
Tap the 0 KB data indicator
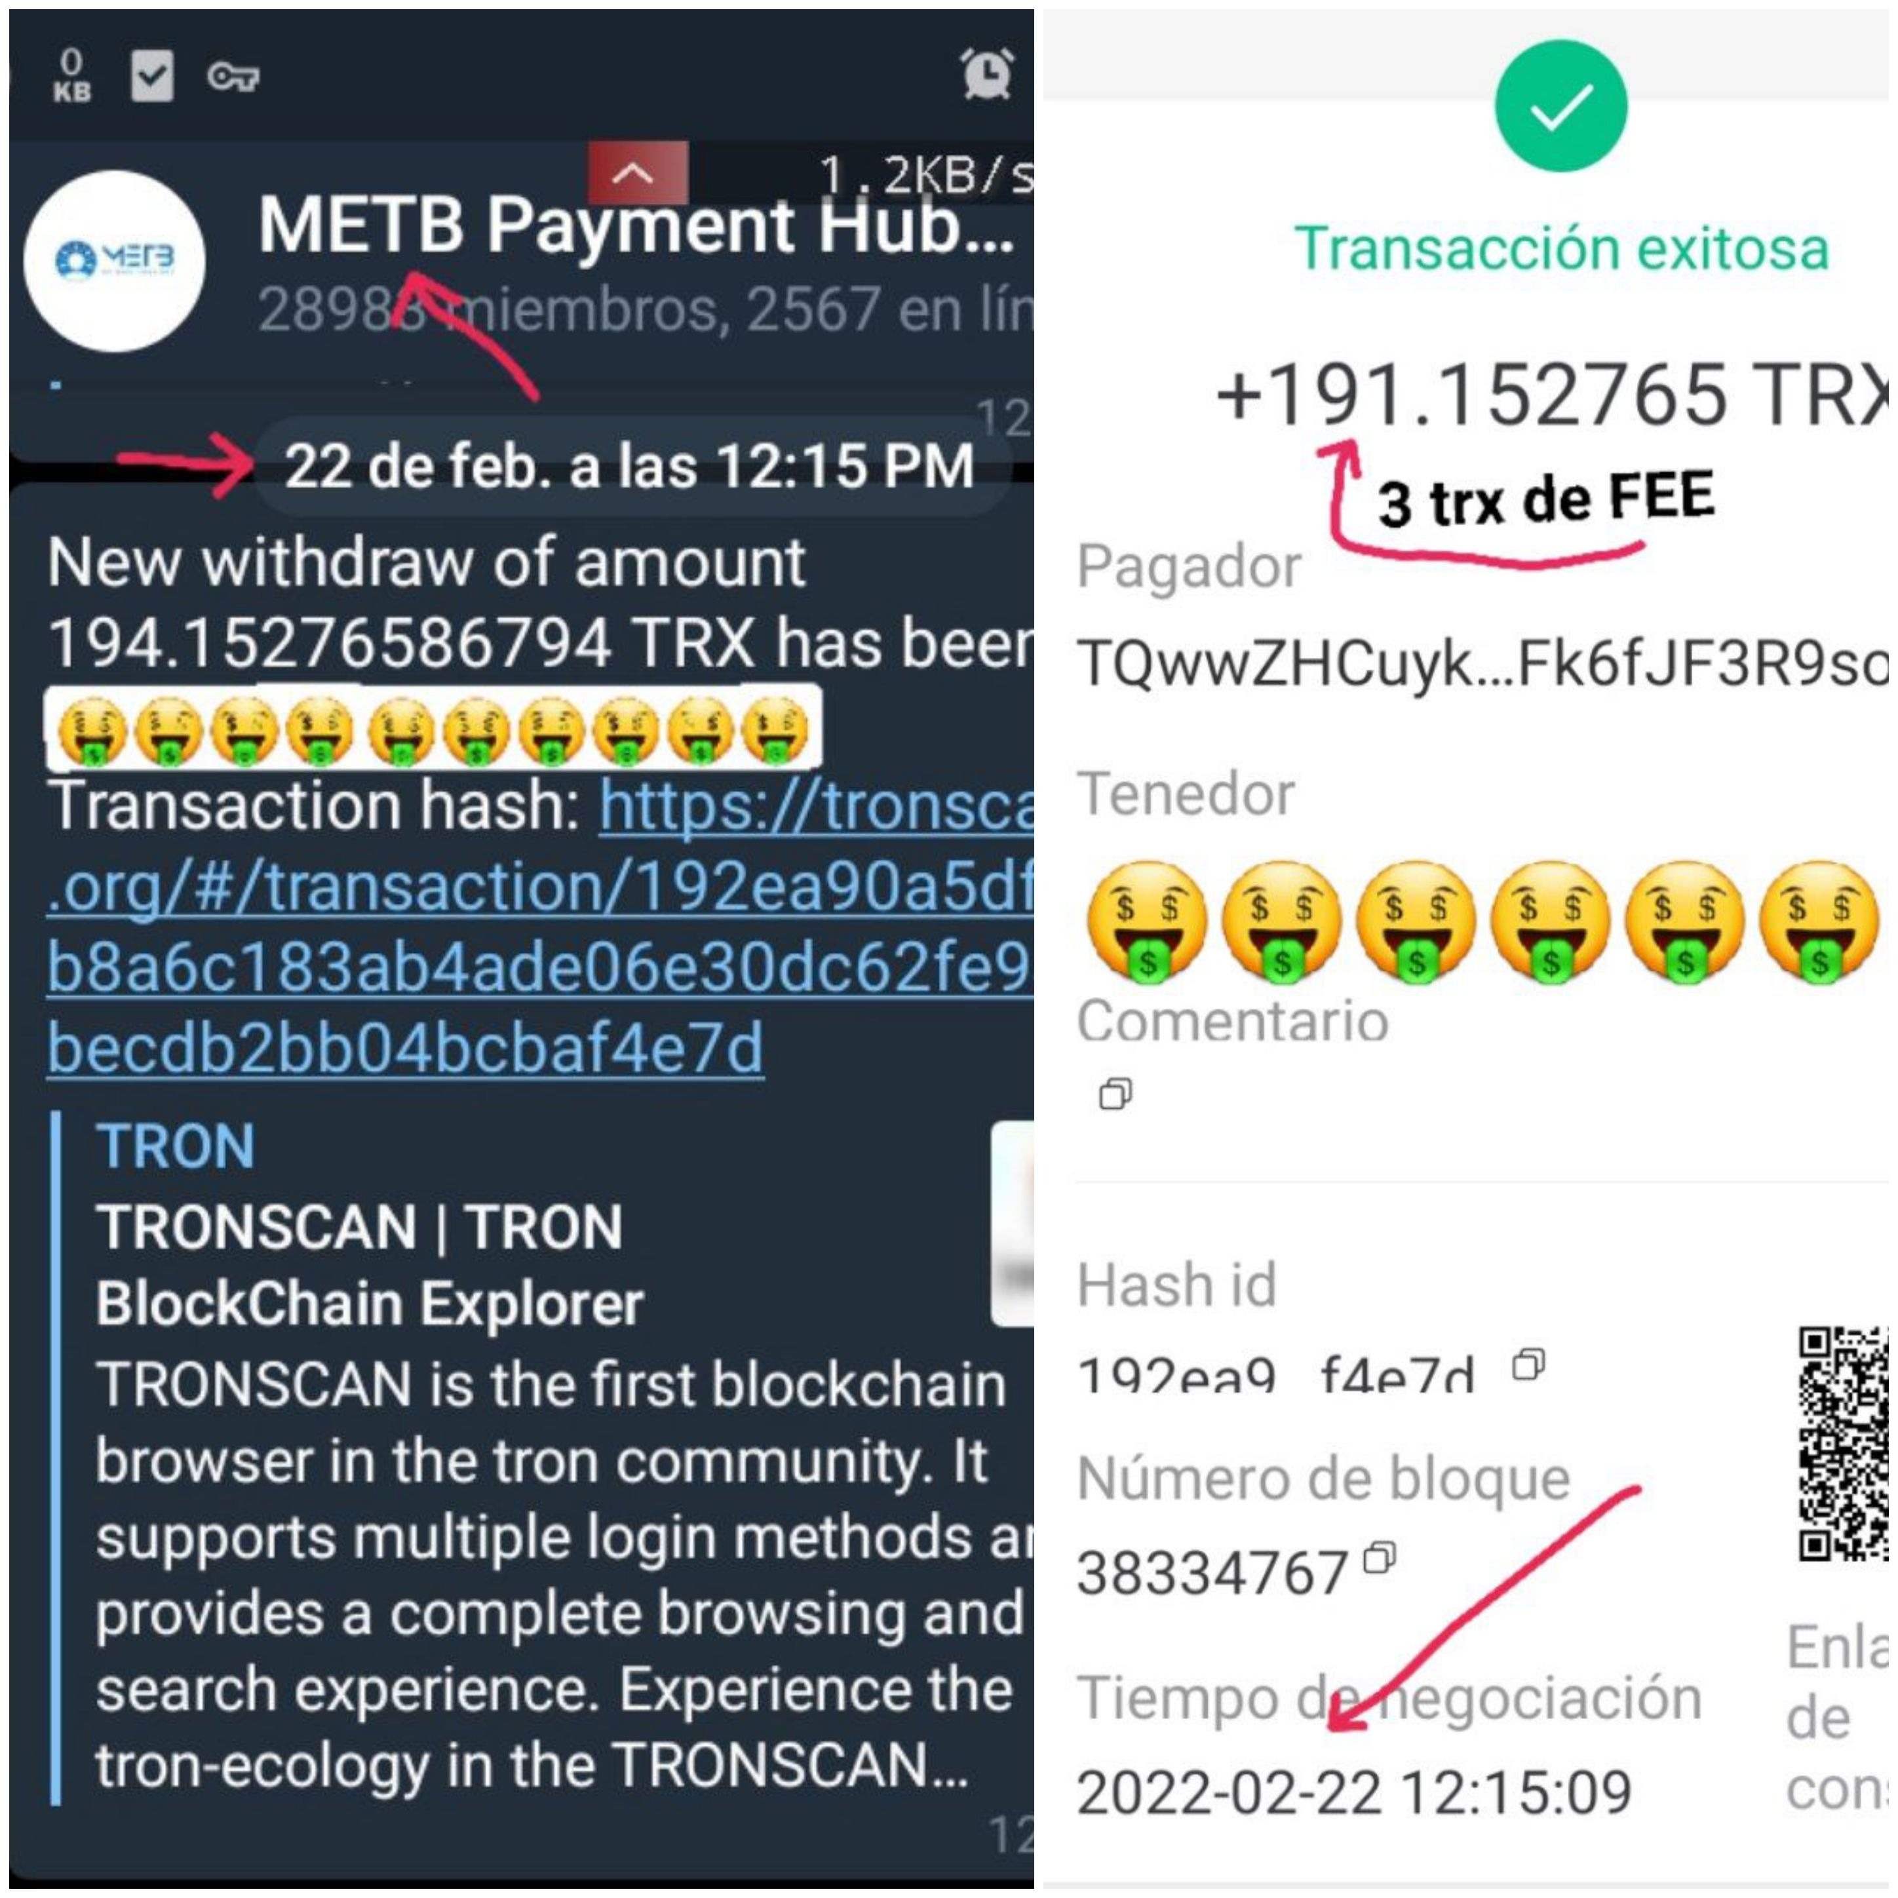(71, 75)
